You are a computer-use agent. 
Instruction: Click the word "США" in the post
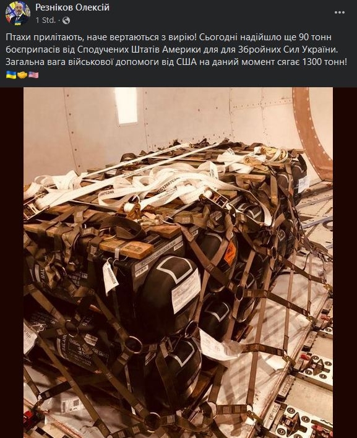tap(187, 62)
